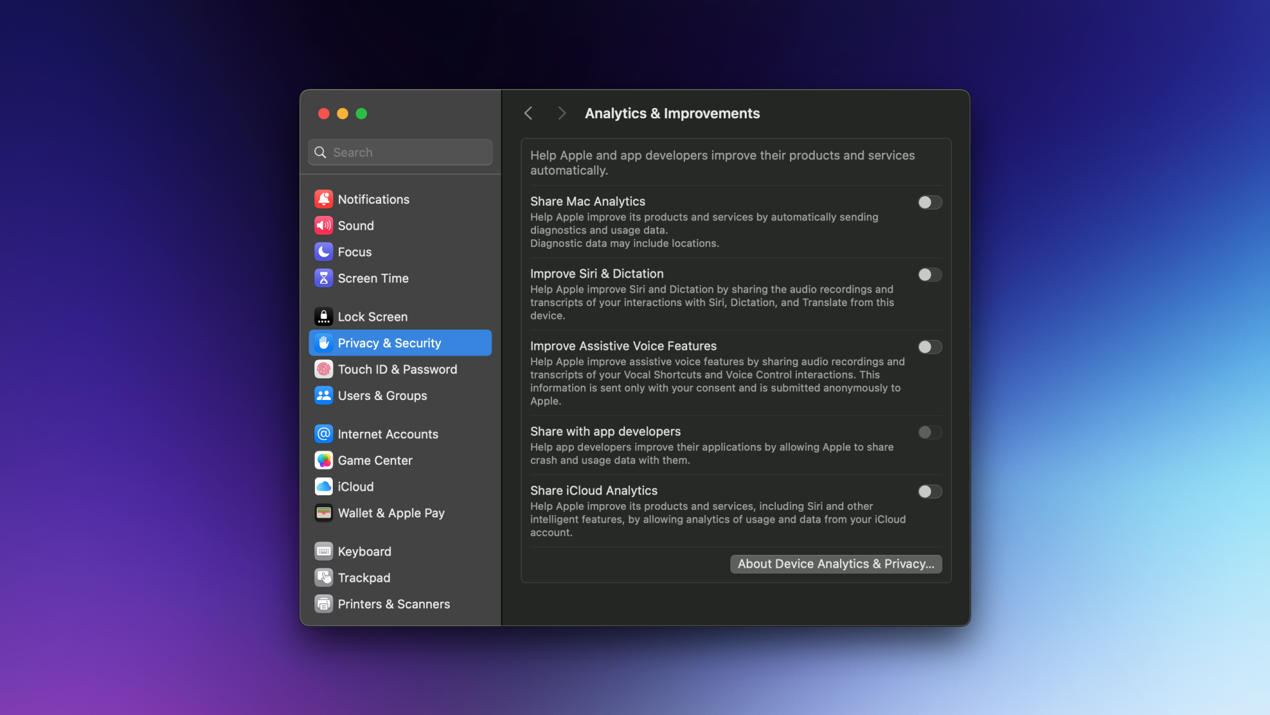Click the Wallet & Apple Pay icon
Screen dimensions: 1270x715
tap(323, 513)
